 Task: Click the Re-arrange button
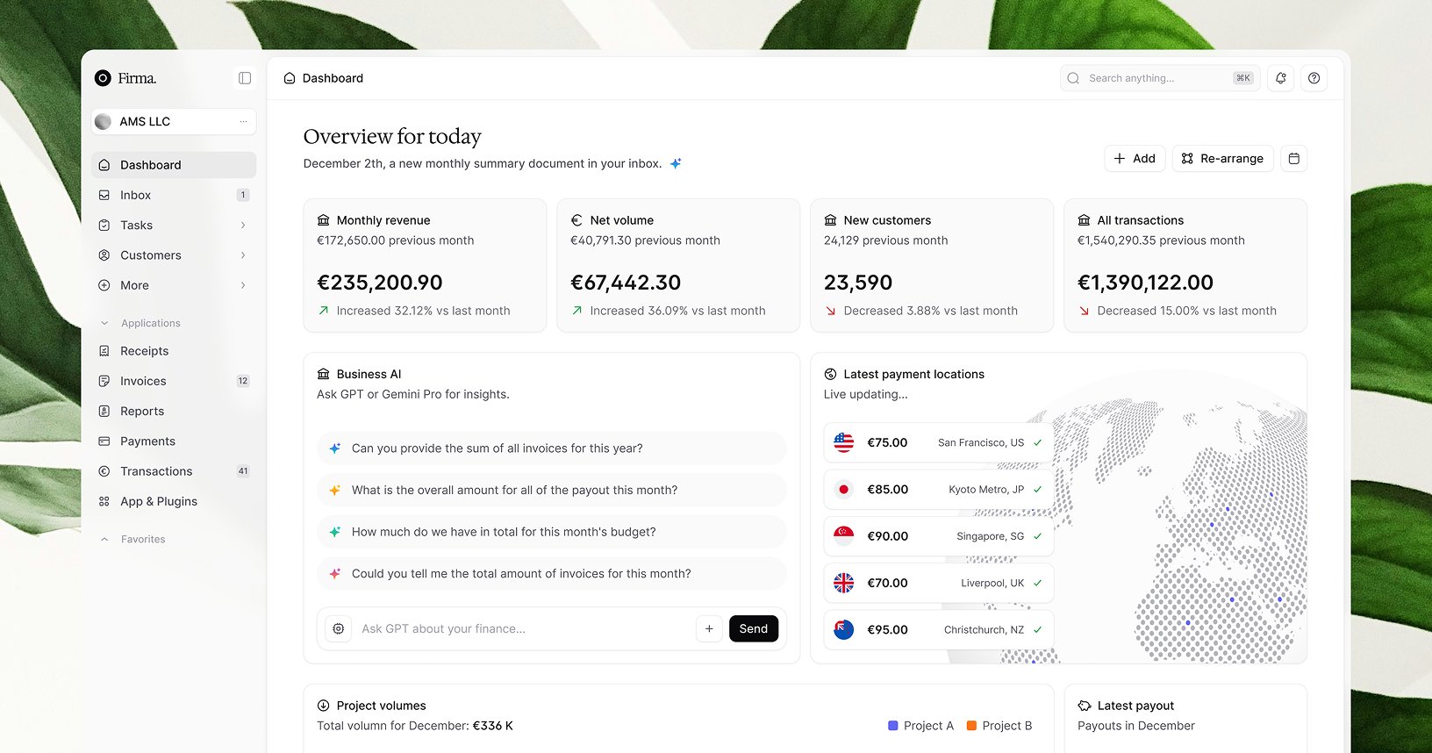coord(1222,159)
